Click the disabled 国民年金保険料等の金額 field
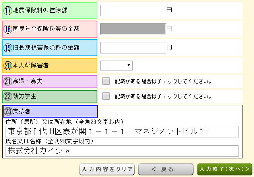 (x=133, y=29)
